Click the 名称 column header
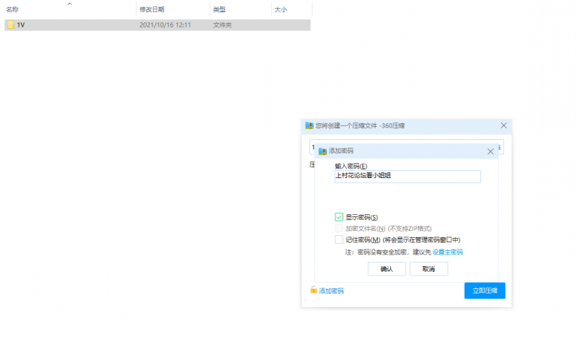577x349 pixels. pos(12,9)
